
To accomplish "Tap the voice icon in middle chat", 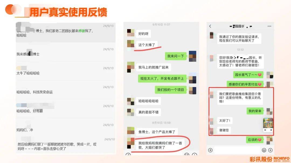I will tap(128, 154).
